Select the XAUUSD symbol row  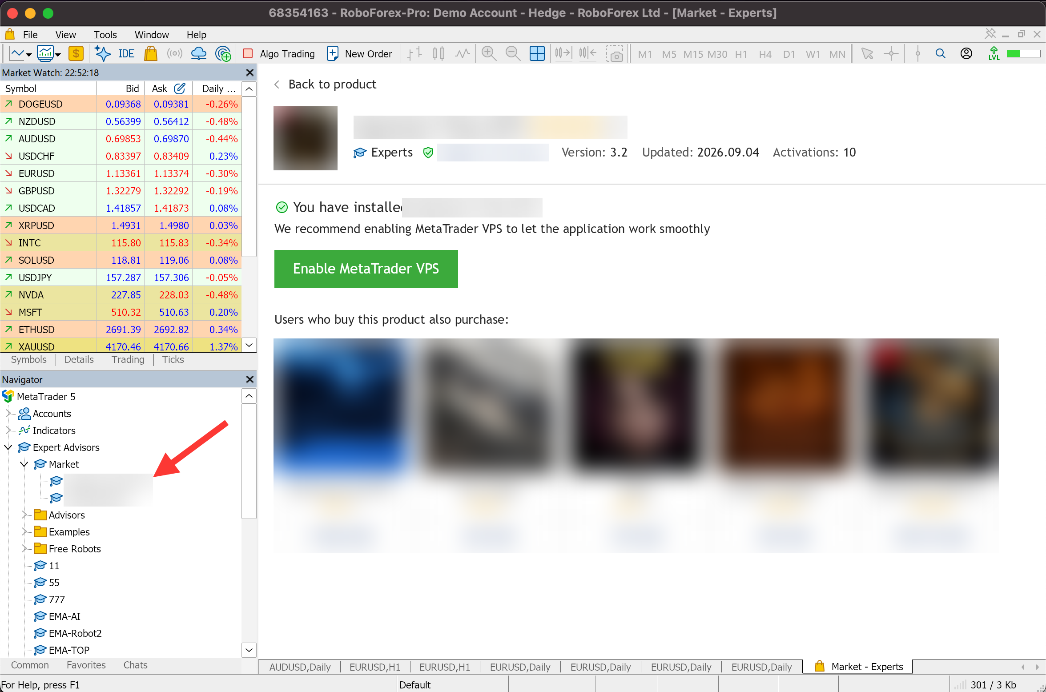pyautogui.click(x=121, y=346)
